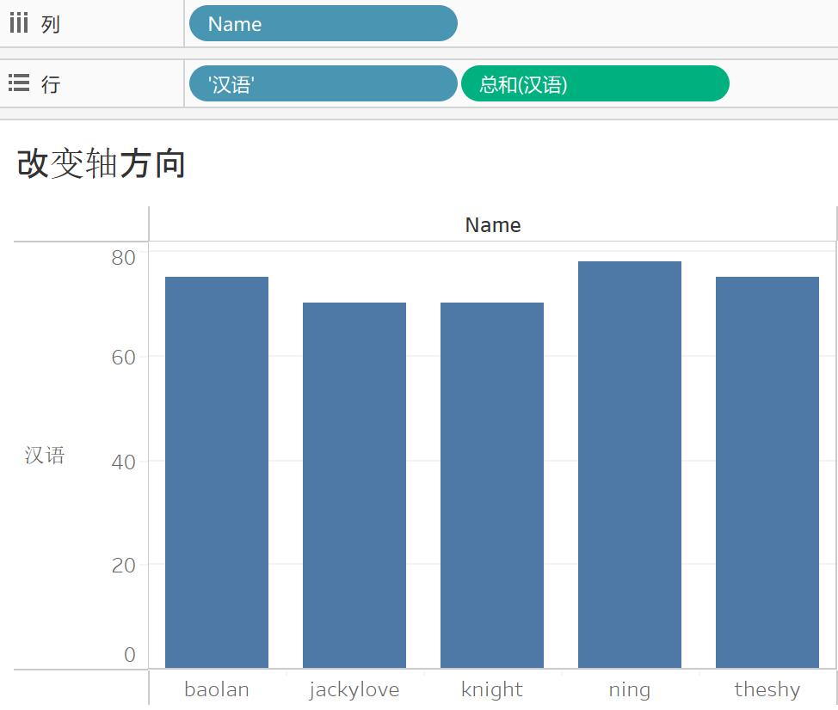The width and height of the screenshot is (838, 710).
Task: Click the 0 axis tick value
Action: tap(129, 654)
